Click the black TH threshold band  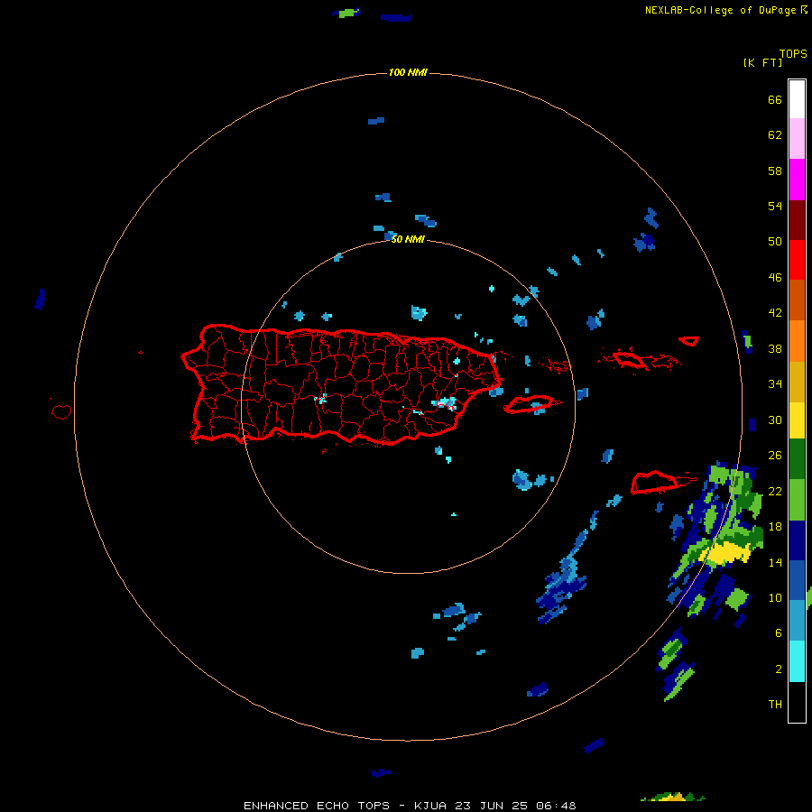point(797,702)
